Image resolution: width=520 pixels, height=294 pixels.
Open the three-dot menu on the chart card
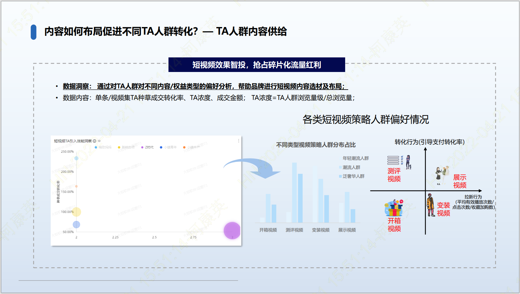239,141
